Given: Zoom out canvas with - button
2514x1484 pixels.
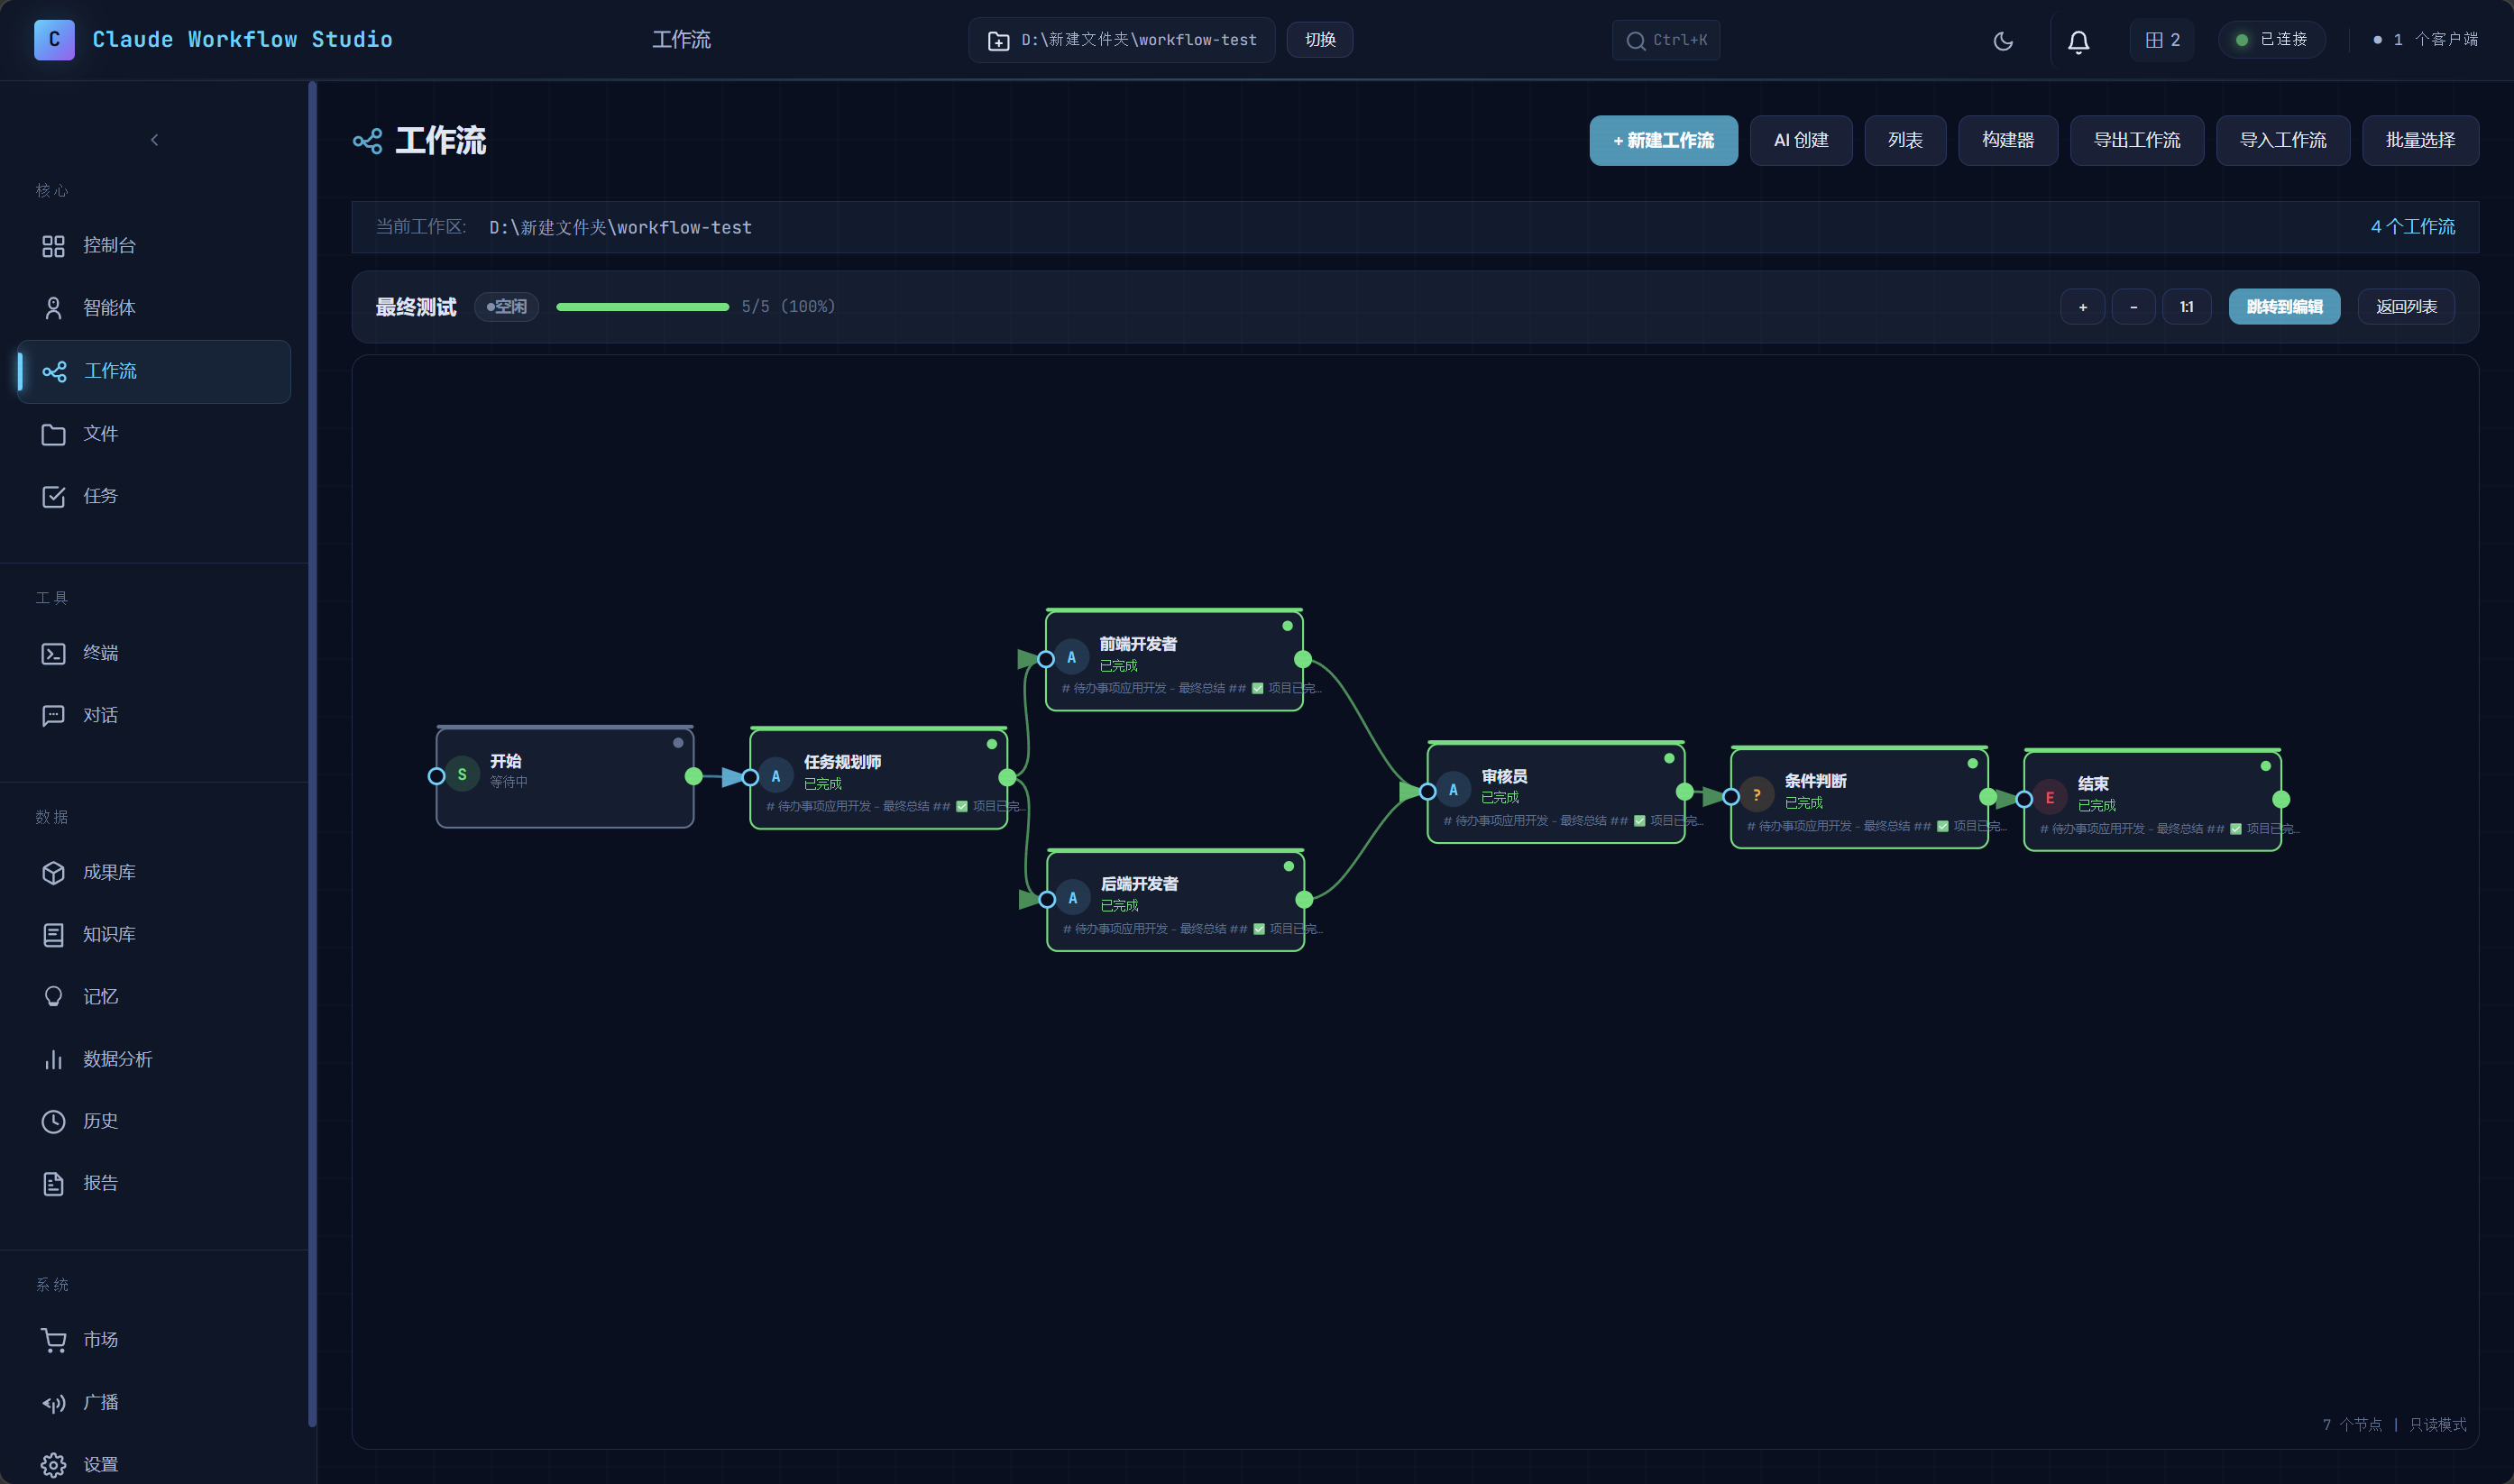Looking at the screenshot, I should [2134, 307].
